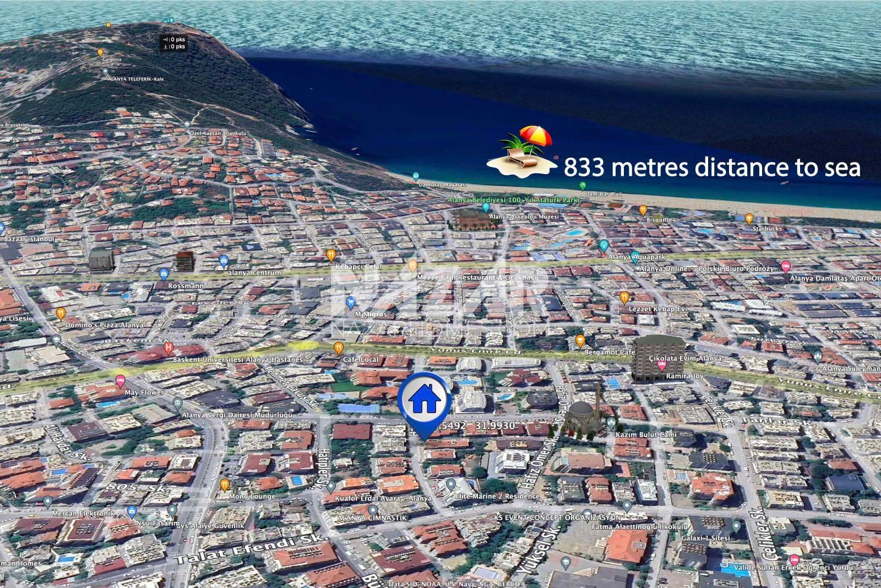Click the Kebapçı Celal restaurant pin
The image size is (881, 588).
(x=330, y=255)
